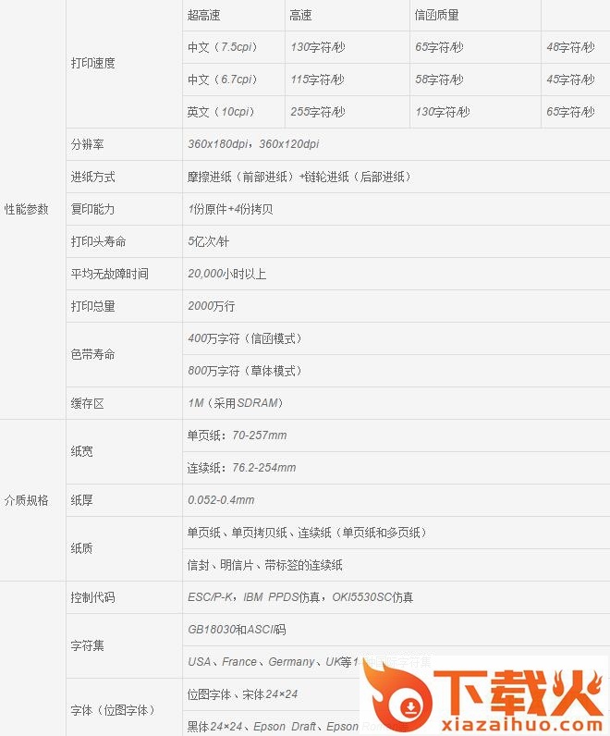Click the 中文（7.5cpi） cell
The height and width of the screenshot is (736, 610).
223,47
